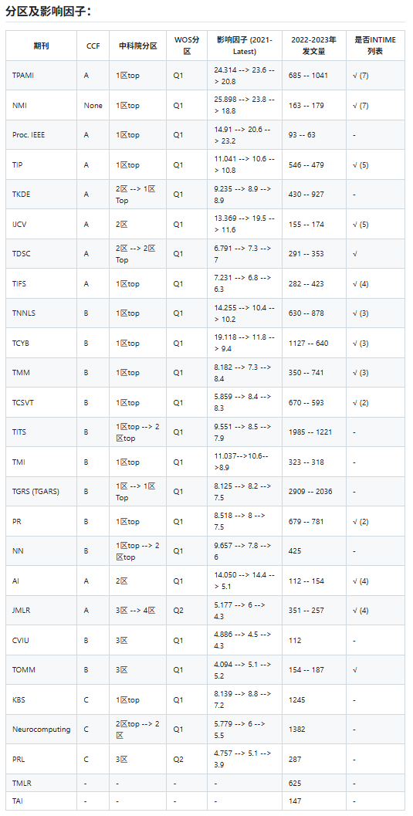The width and height of the screenshot is (413, 816).
Task: Click the JMLR Q2 WOS cell
Action: click(188, 611)
